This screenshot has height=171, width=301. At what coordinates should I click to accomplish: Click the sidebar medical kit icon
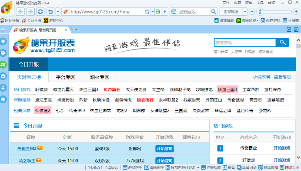3,76
